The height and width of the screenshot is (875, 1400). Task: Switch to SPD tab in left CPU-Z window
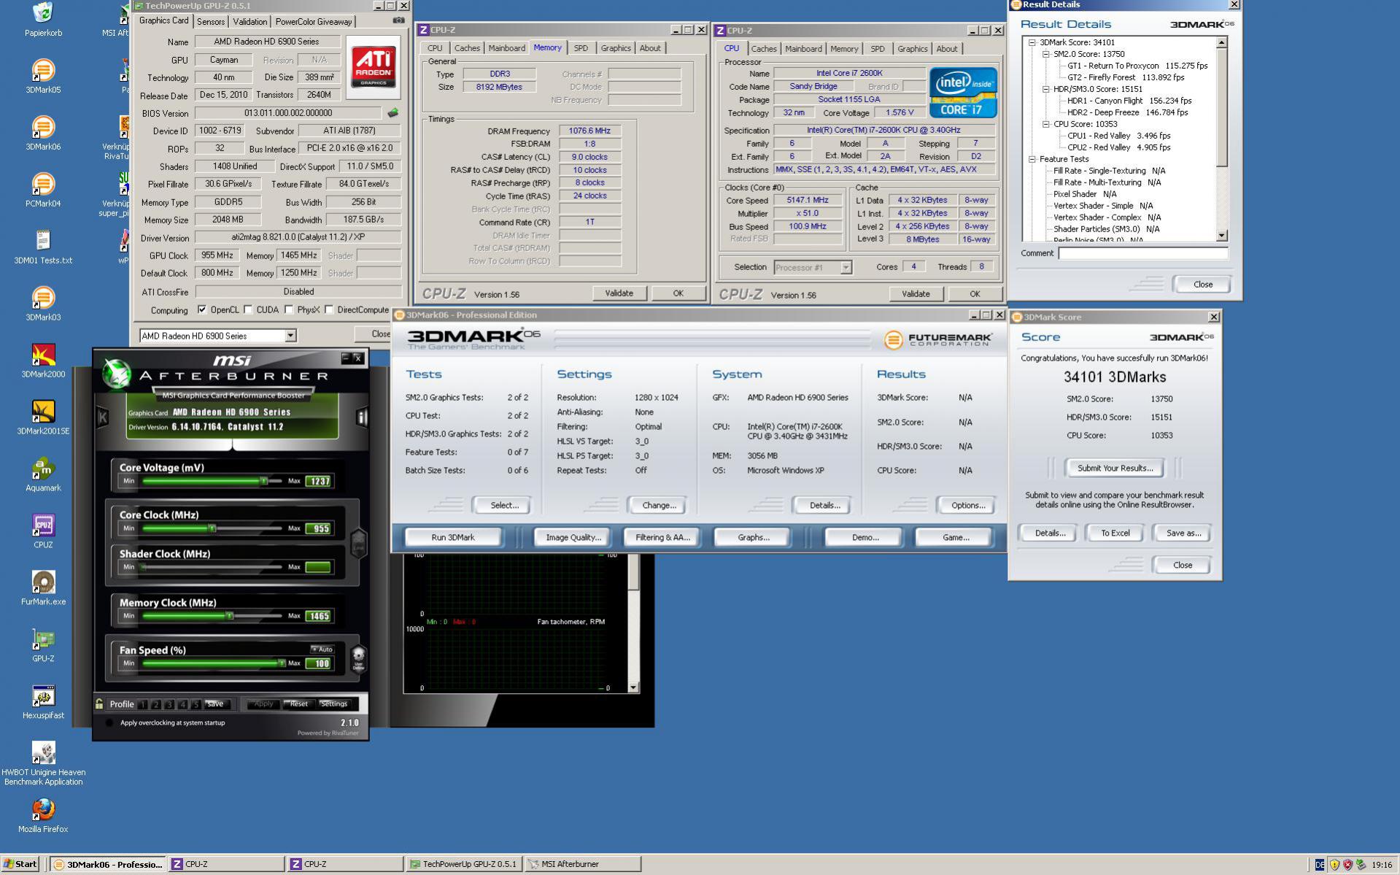click(x=581, y=48)
